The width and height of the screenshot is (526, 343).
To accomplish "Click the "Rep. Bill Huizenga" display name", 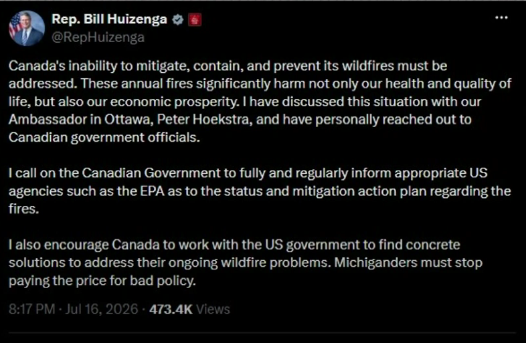I will (109, 19).
